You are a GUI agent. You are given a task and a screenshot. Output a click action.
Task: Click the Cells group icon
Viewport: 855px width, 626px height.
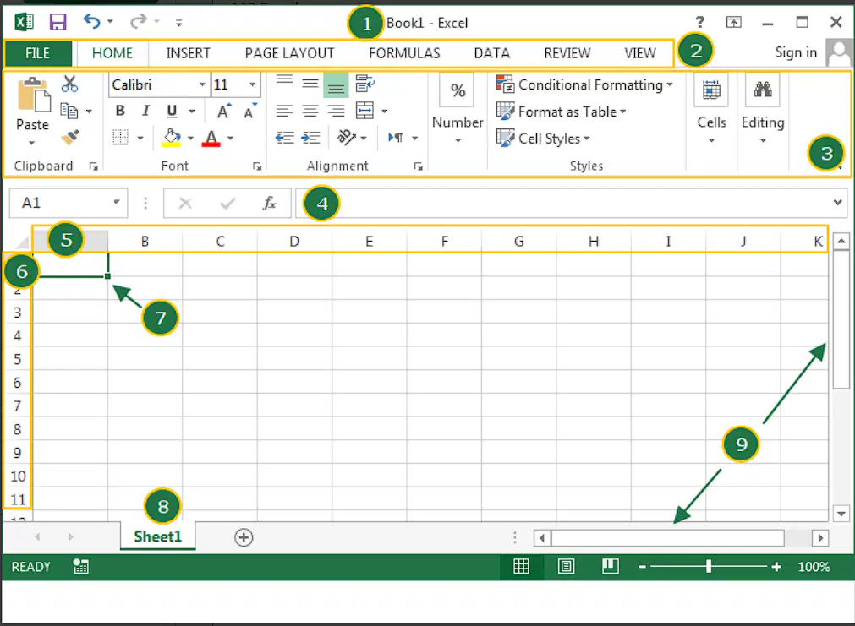tap(711, 90)
